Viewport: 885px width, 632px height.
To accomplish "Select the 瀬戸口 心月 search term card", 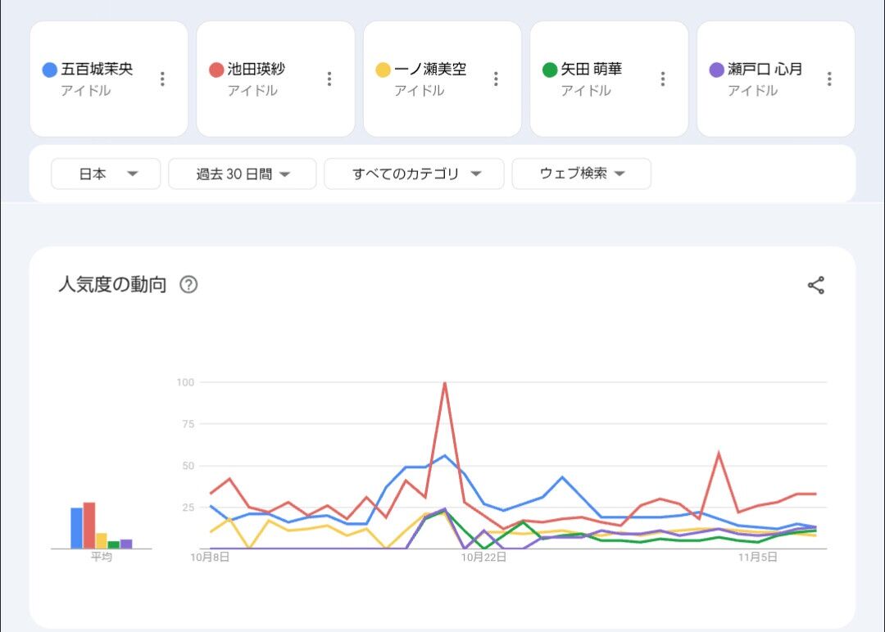I will point(764,79).
